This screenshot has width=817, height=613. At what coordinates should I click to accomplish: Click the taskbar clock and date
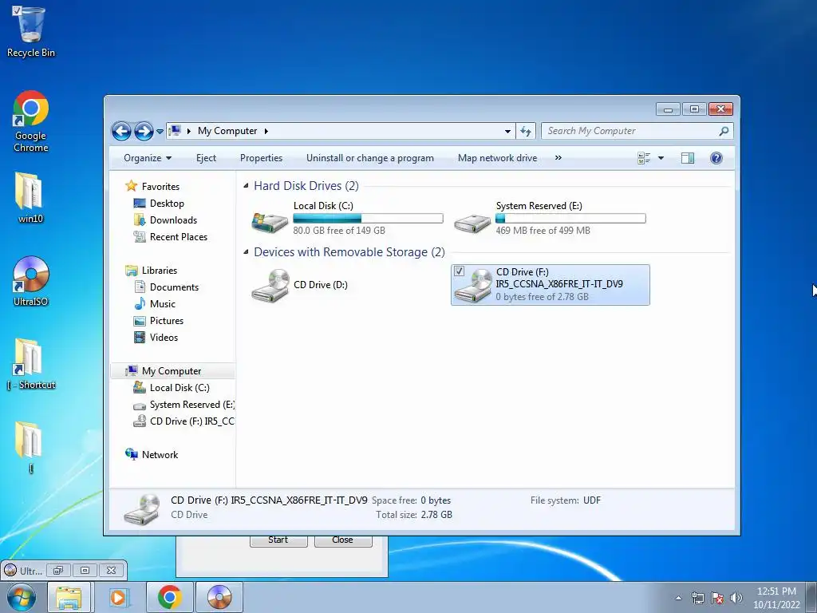click(x=776, y=598)
